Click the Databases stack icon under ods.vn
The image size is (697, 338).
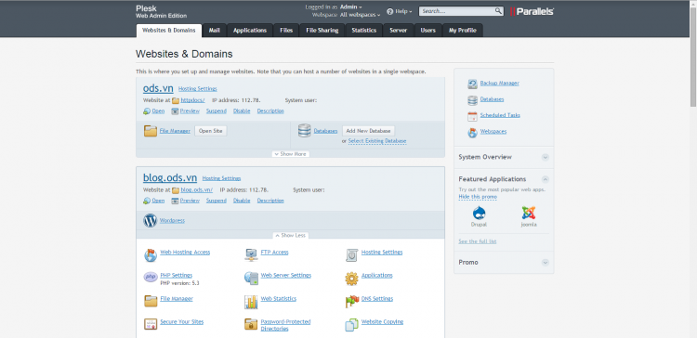click(305, 131)
